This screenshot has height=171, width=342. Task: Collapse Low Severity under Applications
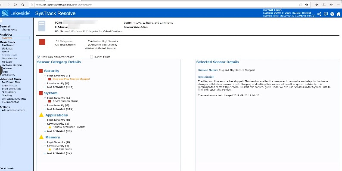point(45,124)
